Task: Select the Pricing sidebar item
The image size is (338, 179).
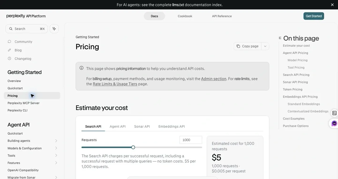Action: [32, 96]
